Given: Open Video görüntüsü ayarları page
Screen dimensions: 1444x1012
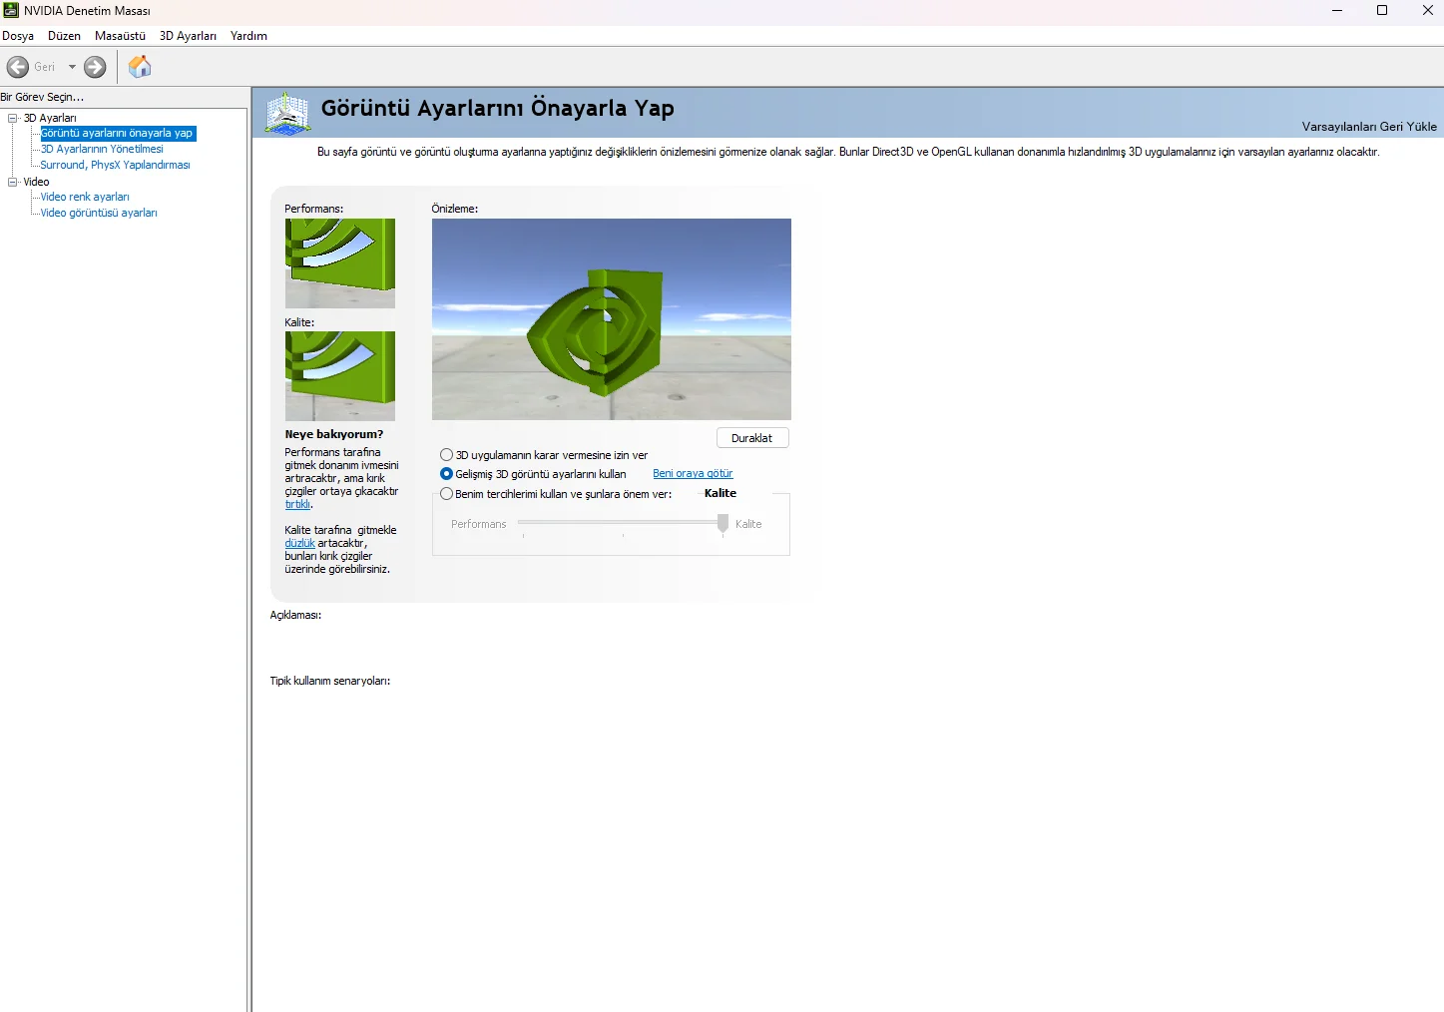Looking at the screenshot, I should [x=99, y=213].
